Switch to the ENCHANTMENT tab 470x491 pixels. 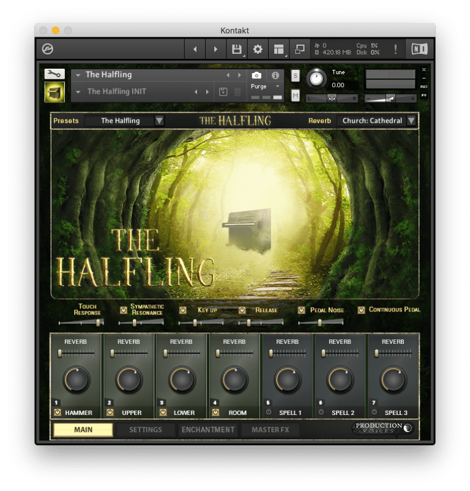coord(208,430)
